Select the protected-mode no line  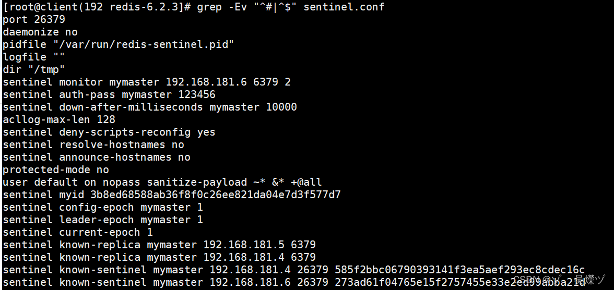point(55,170)
